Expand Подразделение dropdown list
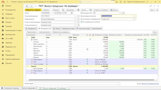 click(76, 19)
